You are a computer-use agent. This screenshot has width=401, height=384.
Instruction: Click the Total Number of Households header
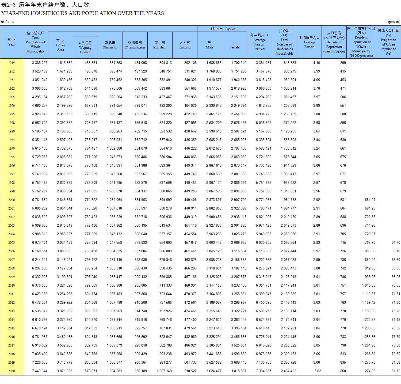coord(284,42)
